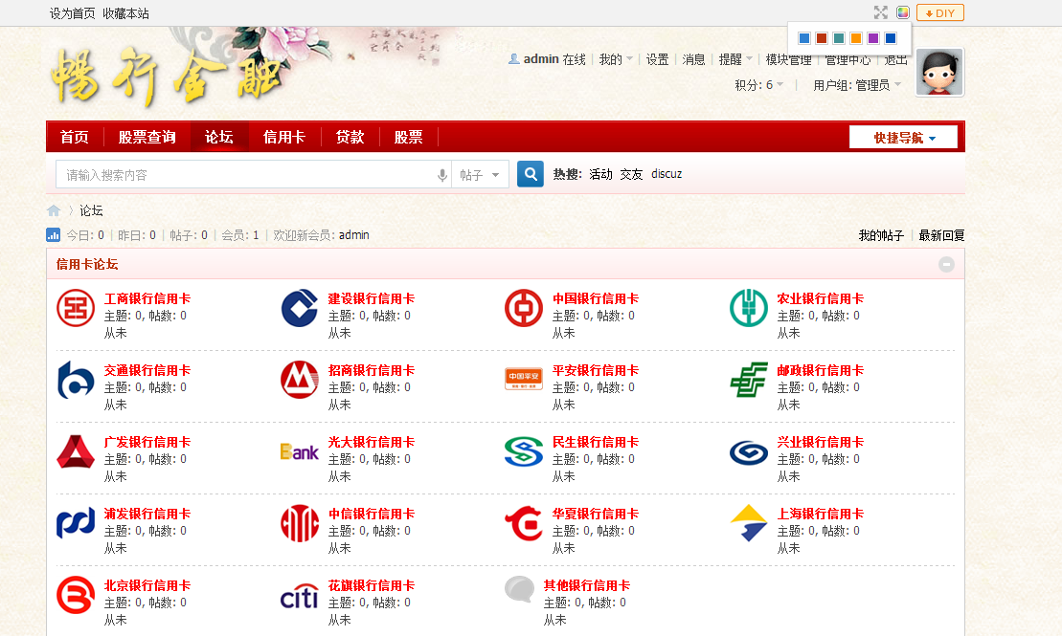Image resolution: width=1062 pixels, height=636 pixels.
Task: Expand the 我的 dropdown menu
Action: click(x=616, y=59)
